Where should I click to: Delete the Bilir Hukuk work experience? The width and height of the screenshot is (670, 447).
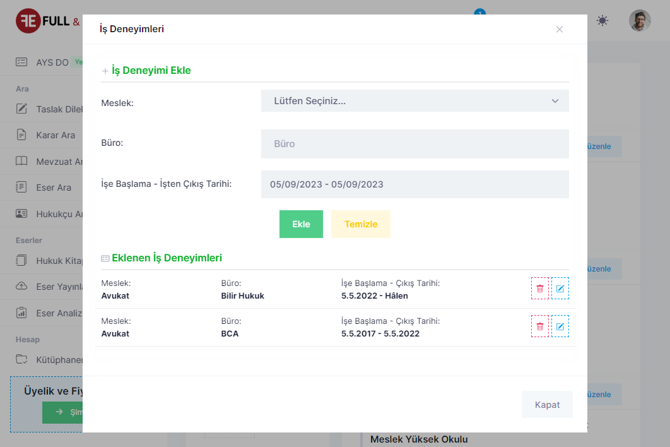point(539,289)
